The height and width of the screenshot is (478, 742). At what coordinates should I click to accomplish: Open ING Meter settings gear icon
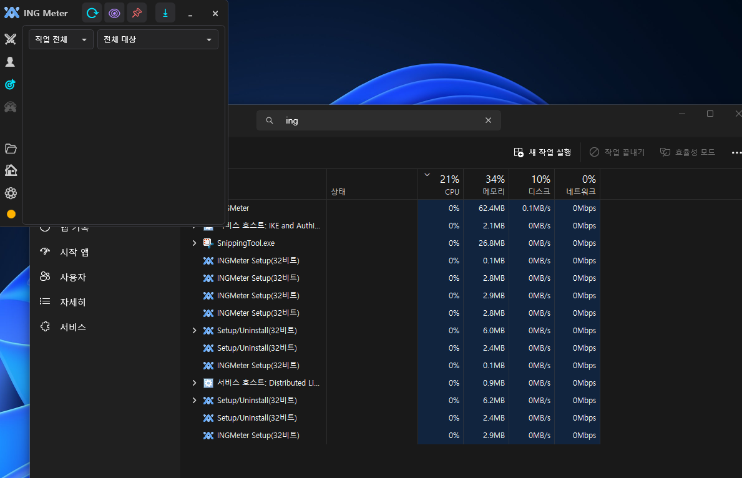click(x=11, y=193)
